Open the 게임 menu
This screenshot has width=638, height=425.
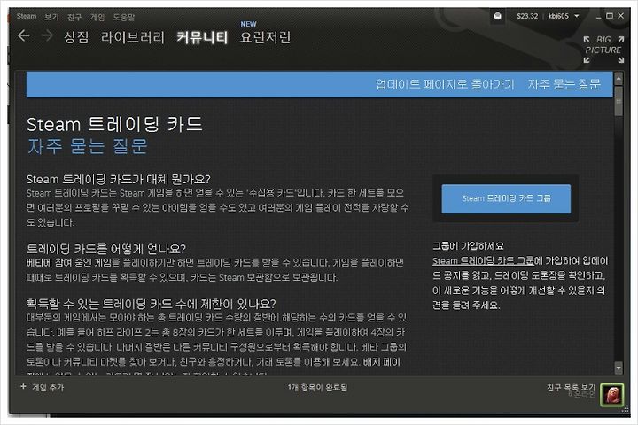(97, 17)
